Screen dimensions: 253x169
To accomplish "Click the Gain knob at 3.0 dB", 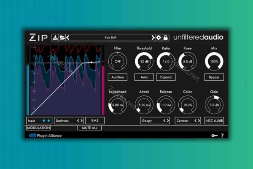I will coord(214,105).
